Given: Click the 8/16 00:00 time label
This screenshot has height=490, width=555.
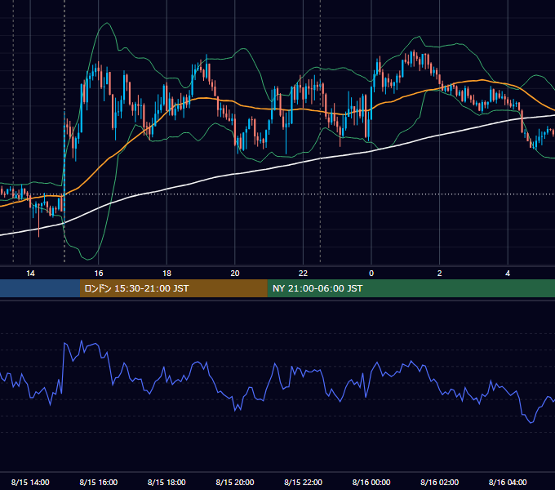Looking at the screenshot, I should click(371, 482).
